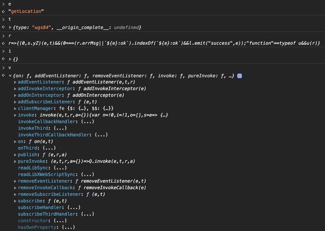Invoke getter for invokeThird (...)
This screenshot has width=325, height=231.
pyautogui.click(x=60, y=128)
